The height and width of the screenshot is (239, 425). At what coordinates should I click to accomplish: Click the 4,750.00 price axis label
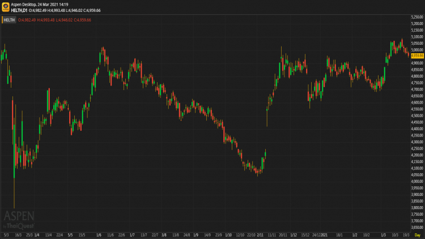point(417,83)
